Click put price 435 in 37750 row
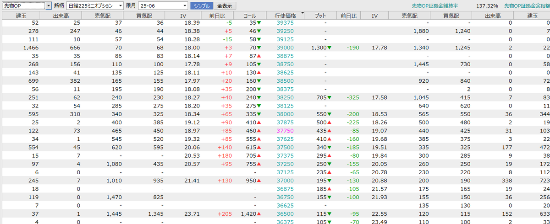 (x=322, y=130)
